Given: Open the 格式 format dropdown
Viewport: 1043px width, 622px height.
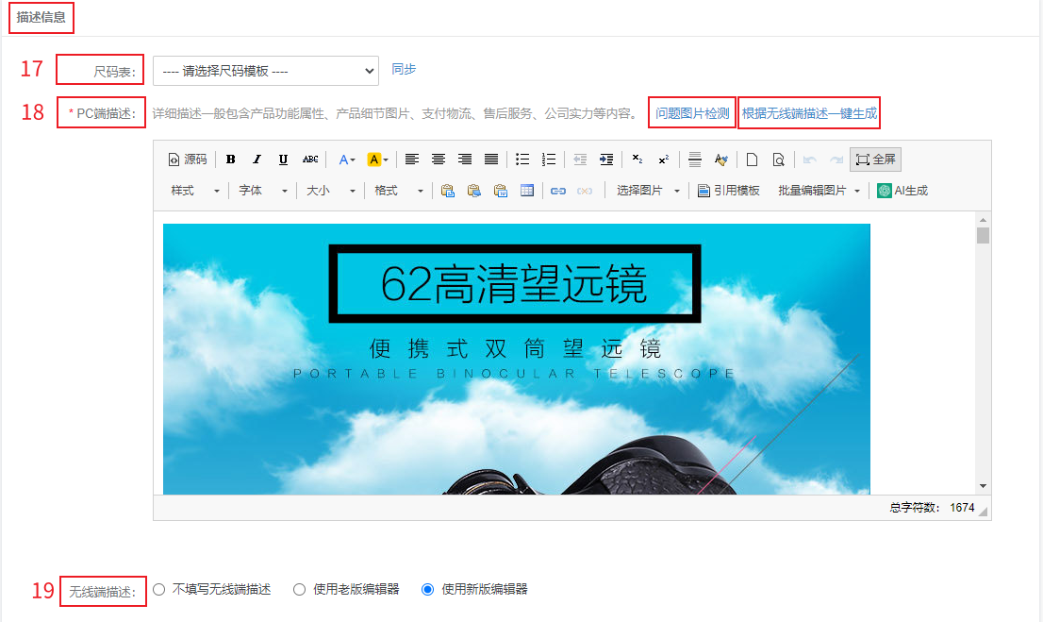Looking at the screenshot, I should [398, 191].
